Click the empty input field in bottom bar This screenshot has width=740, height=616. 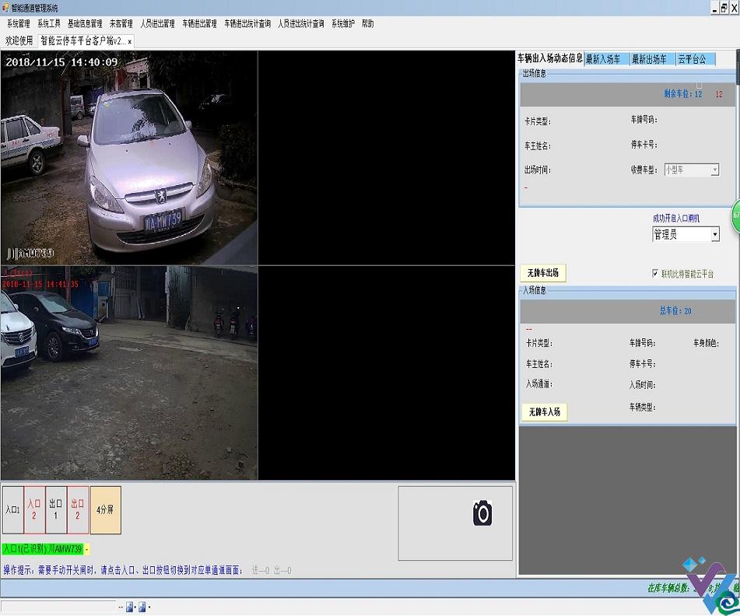point(58,607)
